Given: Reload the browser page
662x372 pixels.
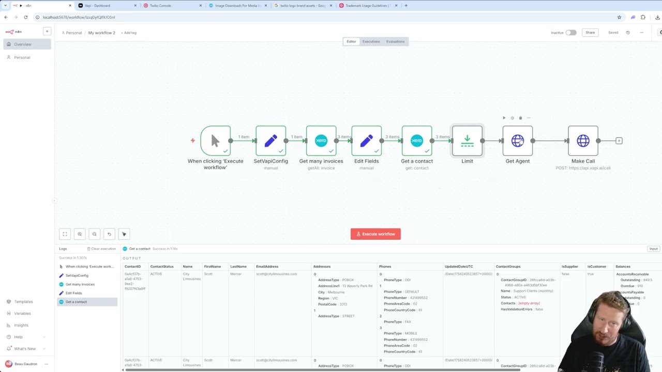Looking at the screenshot, I should pyautogui.click(x=25, y=17).
